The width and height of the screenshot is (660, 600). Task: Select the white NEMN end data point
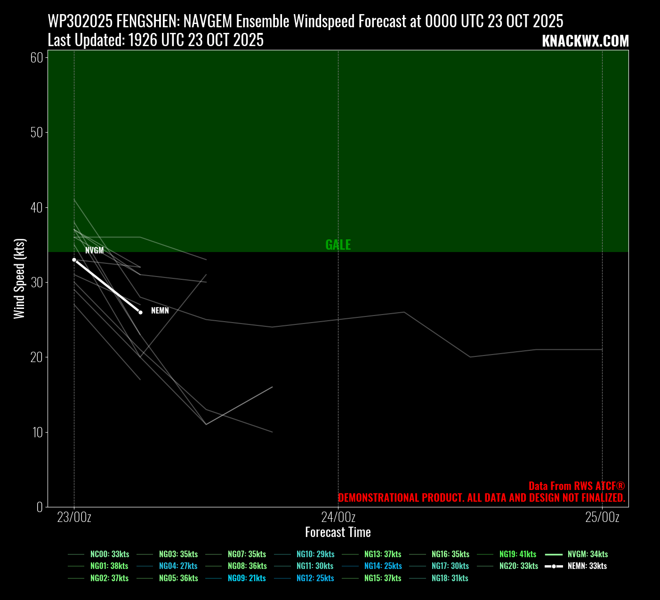point(140,312)
